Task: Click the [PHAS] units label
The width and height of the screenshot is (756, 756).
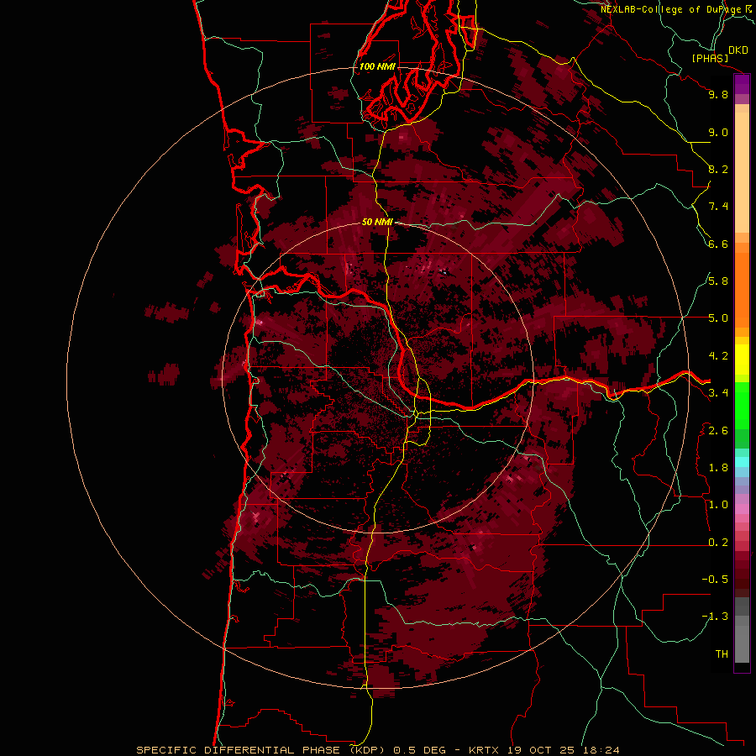Action: [x=710, y=59]
